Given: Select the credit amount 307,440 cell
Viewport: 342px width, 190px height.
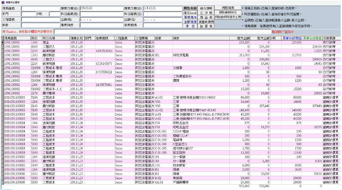Looking at the screenshot, I should coord(261,106).
